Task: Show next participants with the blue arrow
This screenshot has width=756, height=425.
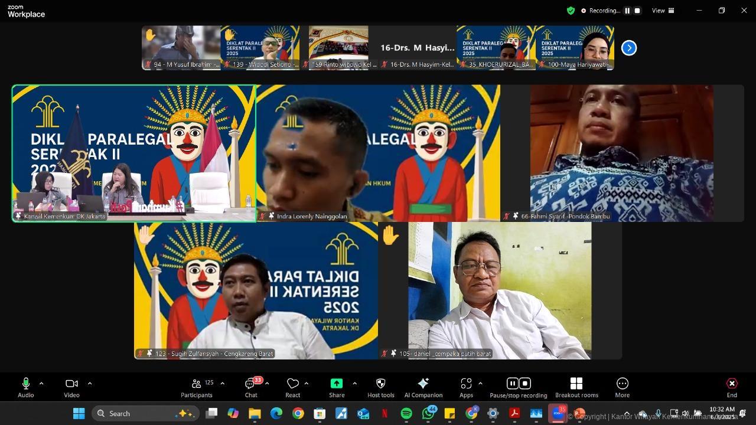Action: [x=629, y=48]
